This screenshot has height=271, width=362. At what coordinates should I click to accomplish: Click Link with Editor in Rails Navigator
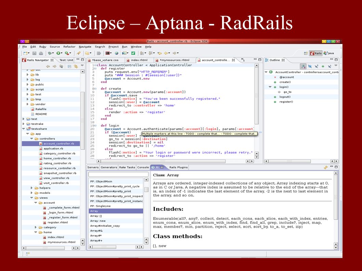pos(76,66)
